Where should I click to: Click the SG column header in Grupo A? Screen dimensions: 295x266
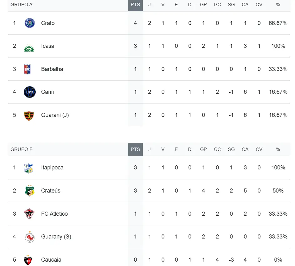tap(231, 5)
